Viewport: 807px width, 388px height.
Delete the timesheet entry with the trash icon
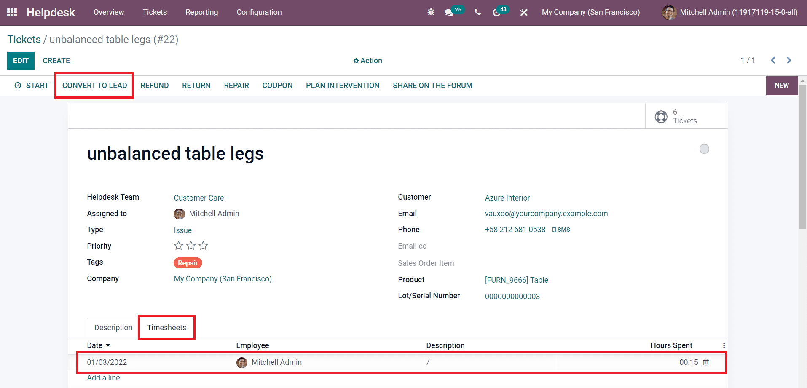click(x=706, y=362)
